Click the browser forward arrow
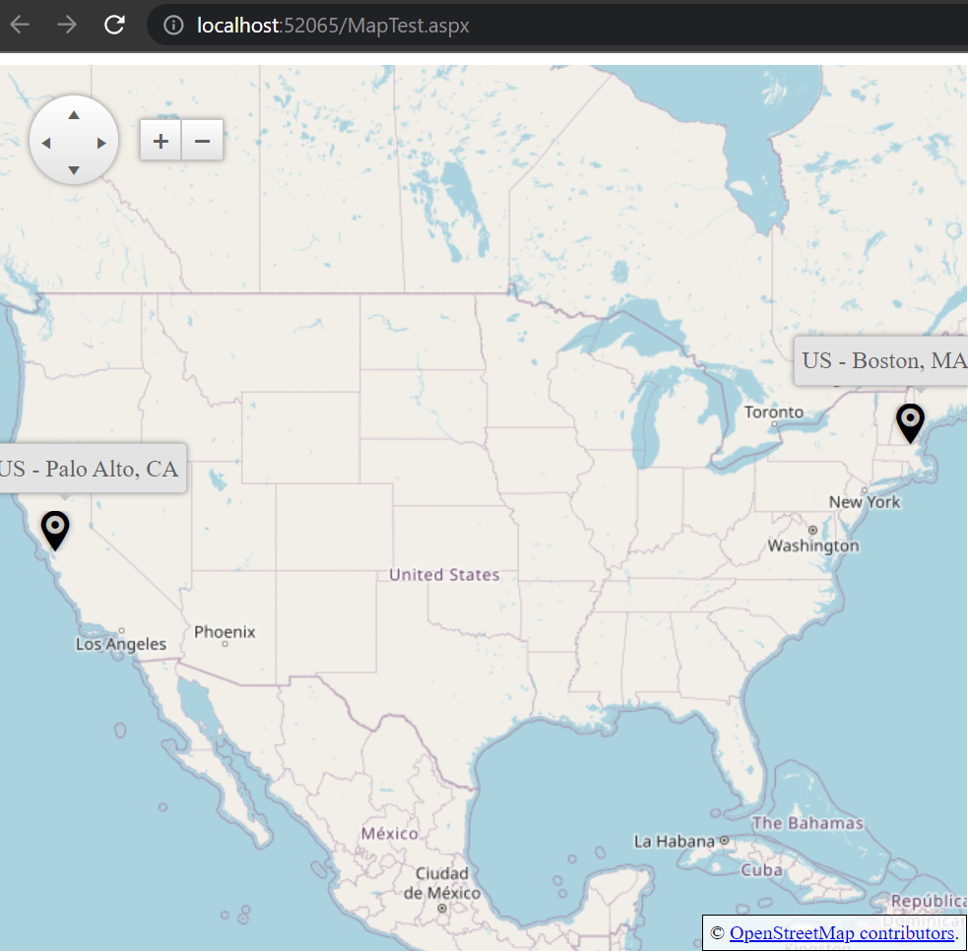This screenshot has height=952, width=968. [63, 25]
